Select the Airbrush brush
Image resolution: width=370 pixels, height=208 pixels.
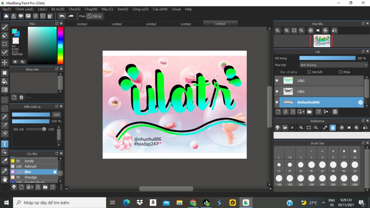(34, 166)
